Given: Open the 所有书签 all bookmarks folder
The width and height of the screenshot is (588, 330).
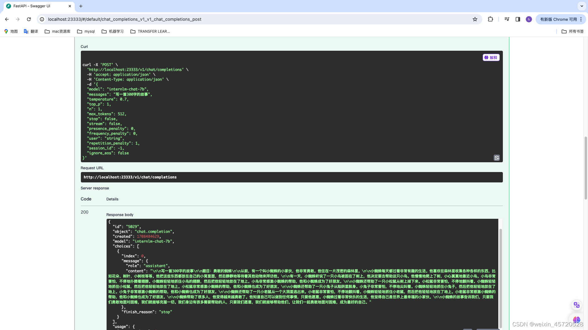Looking at the screenshot, I should [573, 31].
